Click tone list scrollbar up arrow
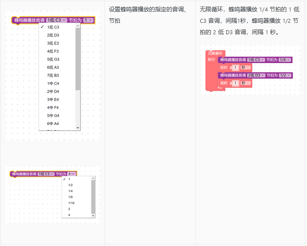The width and height of the screenshot is (307, 246). [78, 25]
